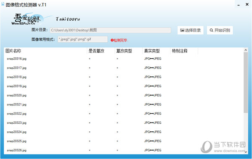This screenshot has height=159, width=252.
Task: Click 是否篡改 × mark for snap20318.jpg
Action: 89,77
